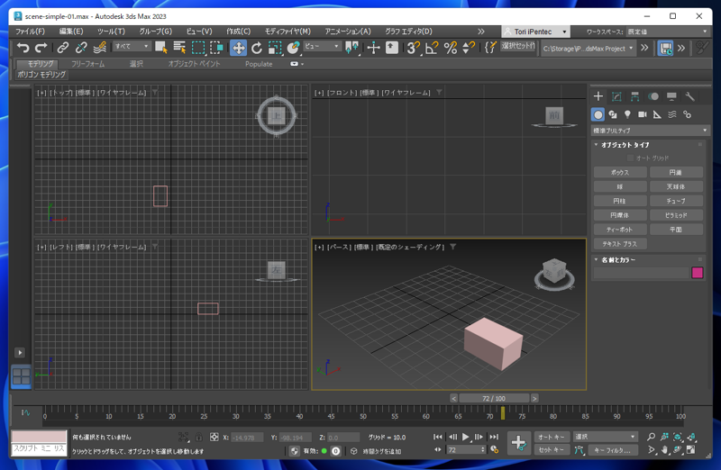Toggle the オート キー auto key mode
The image size is (721, 470).
551,437
